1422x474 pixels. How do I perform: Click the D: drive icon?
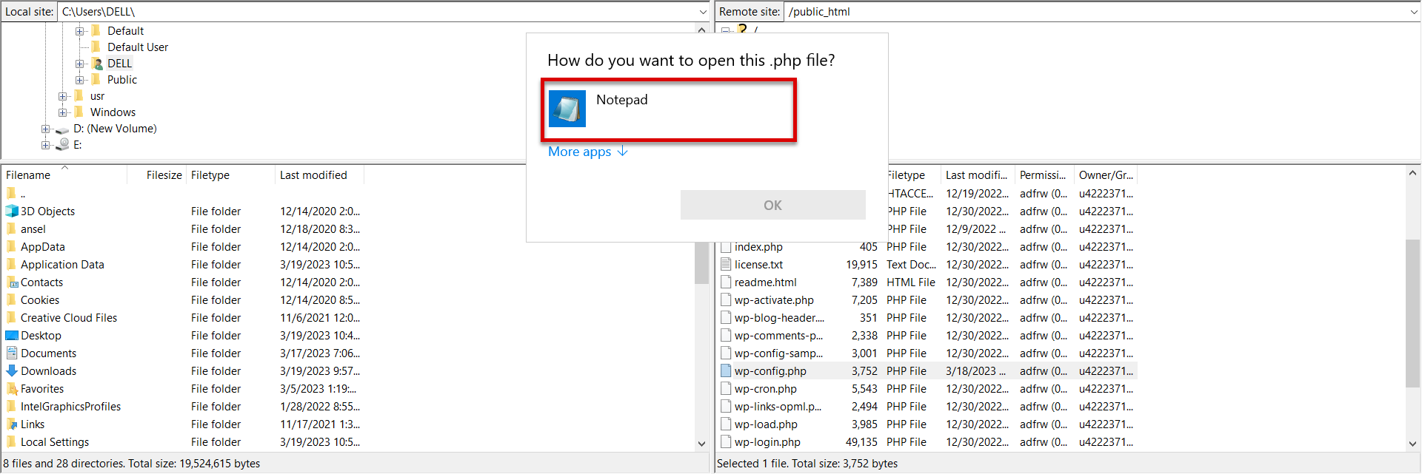pyautogui.click(x=62, y=129)
